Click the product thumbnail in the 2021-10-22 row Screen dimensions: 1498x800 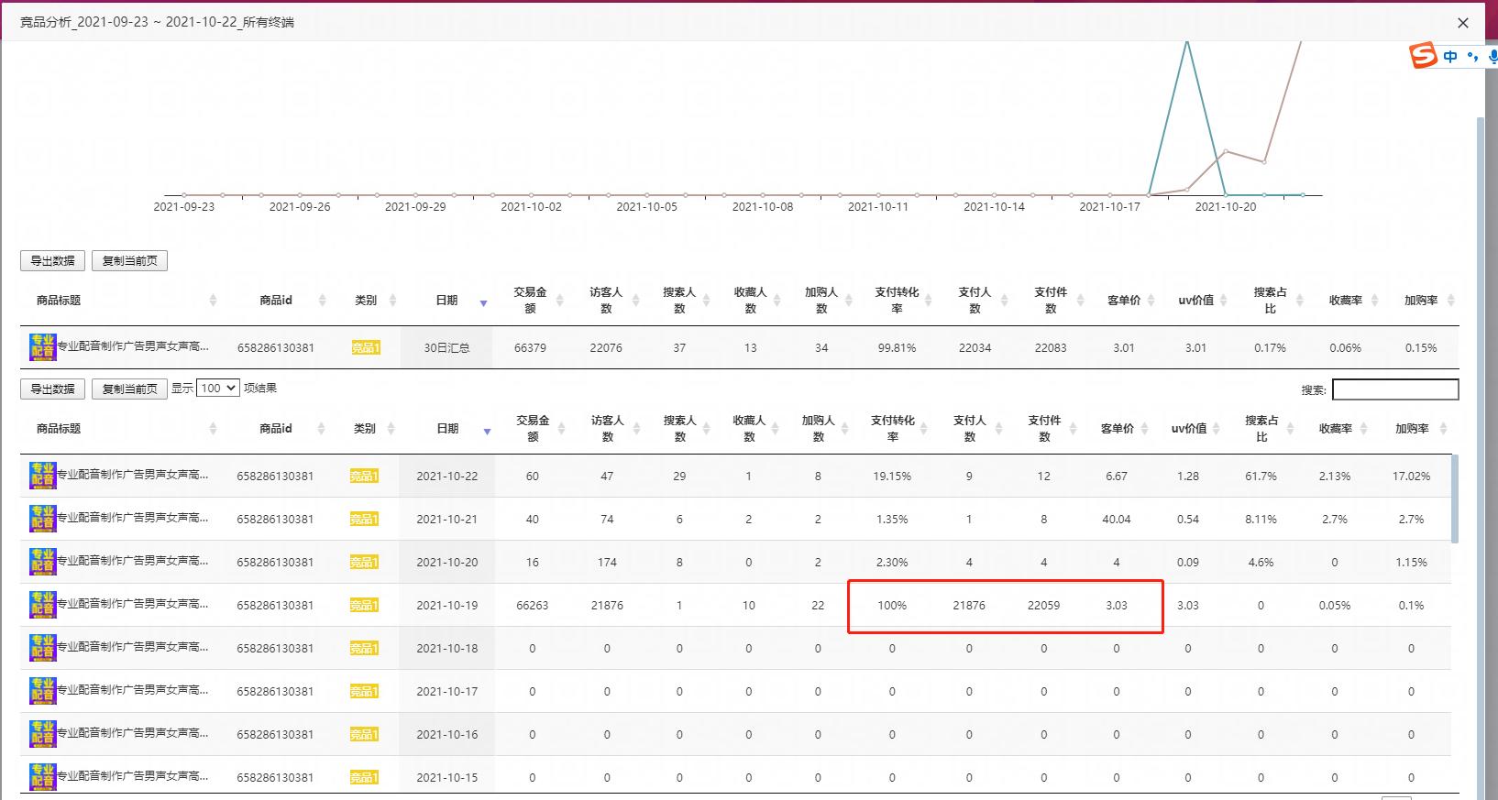tap(43, 476)
